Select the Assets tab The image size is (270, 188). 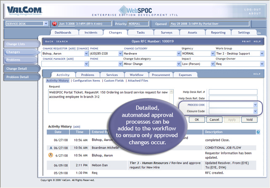click(x=192, y=32)
